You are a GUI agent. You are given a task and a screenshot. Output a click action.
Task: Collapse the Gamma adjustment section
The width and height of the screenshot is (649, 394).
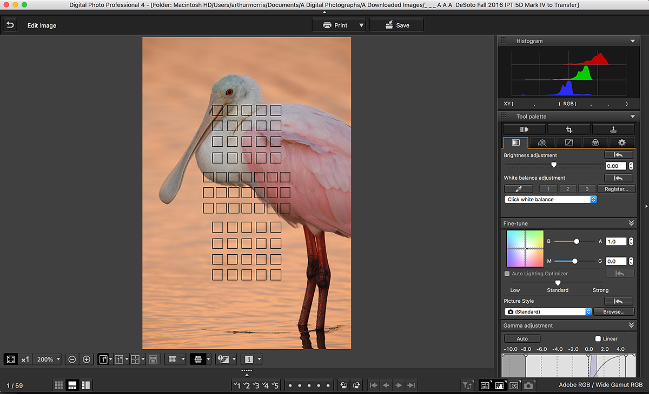point(631,325)
